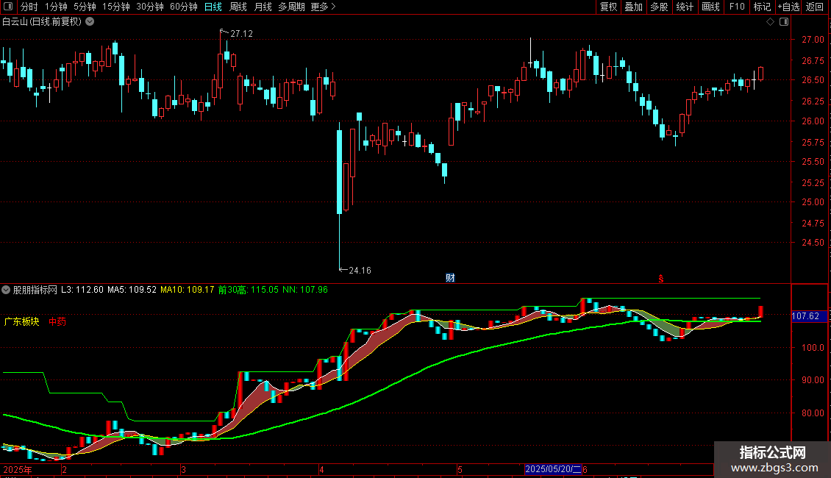Select the 5分钟 period
The height and width of the screenshot is (478, 831).
point(85,7)
